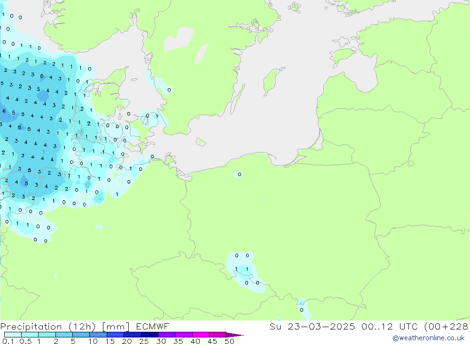The width and height of the screenshot is (470, 344).
Task: Open the weatheronline.co.uk copyright link
Action: [x=429, y=338]
